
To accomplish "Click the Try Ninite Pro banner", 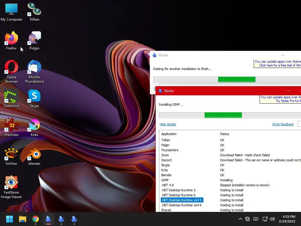I will 280,99.
